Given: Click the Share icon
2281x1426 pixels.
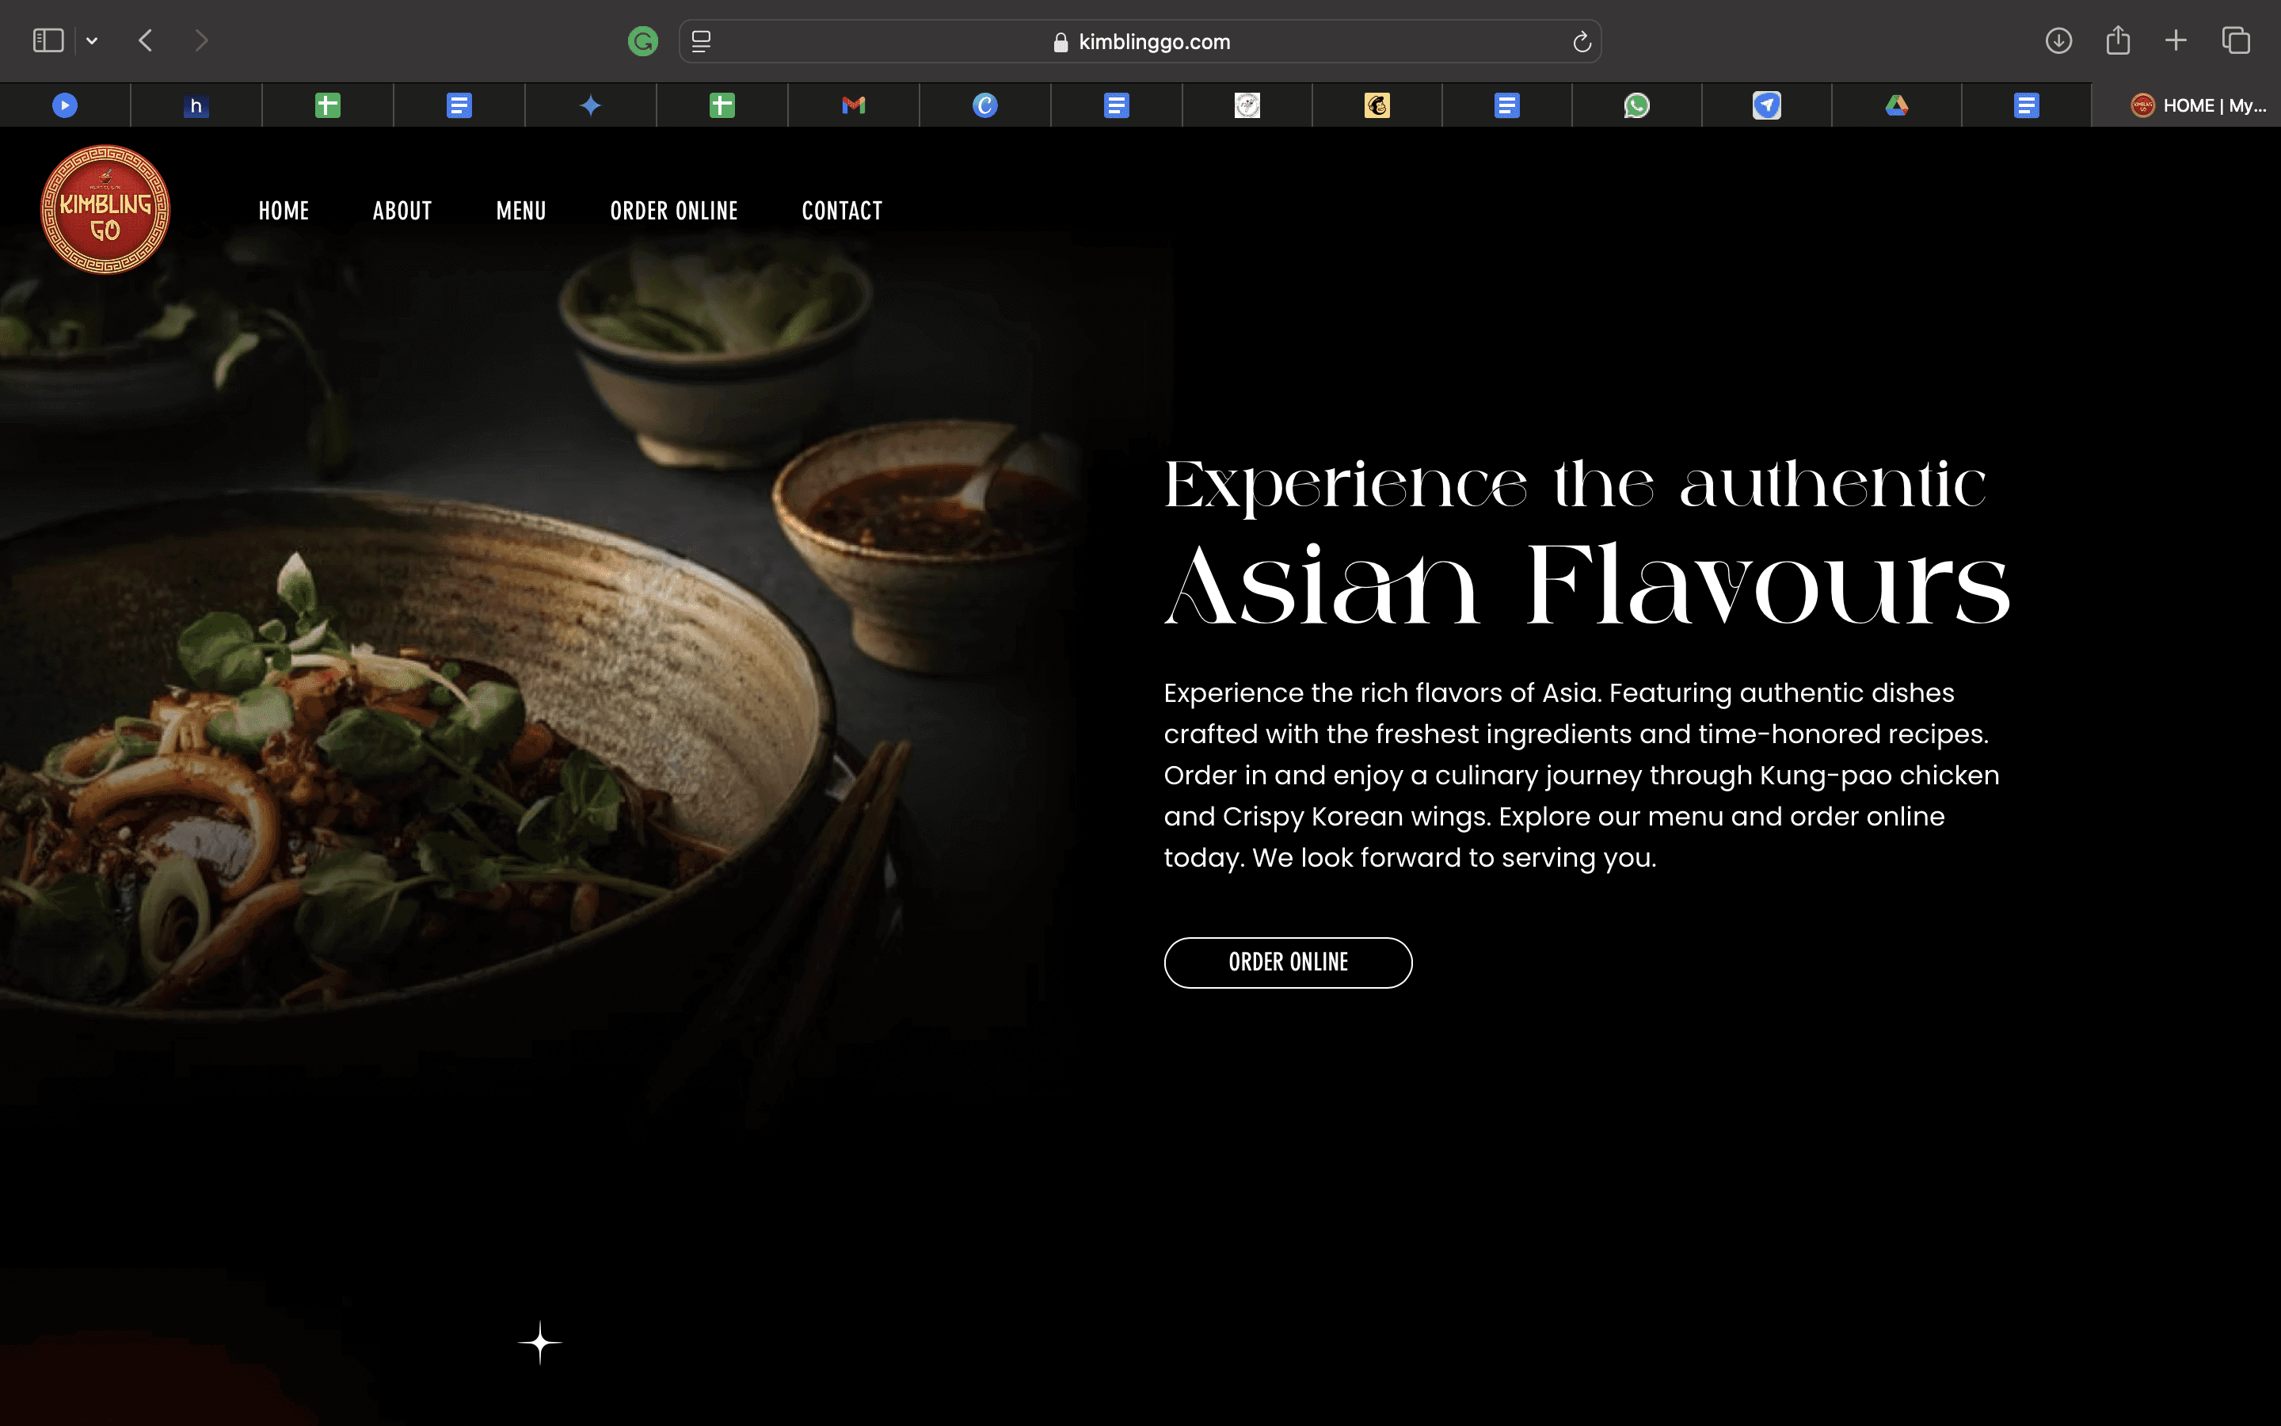Looking at the screenshot, I should tap(2117, 40).
